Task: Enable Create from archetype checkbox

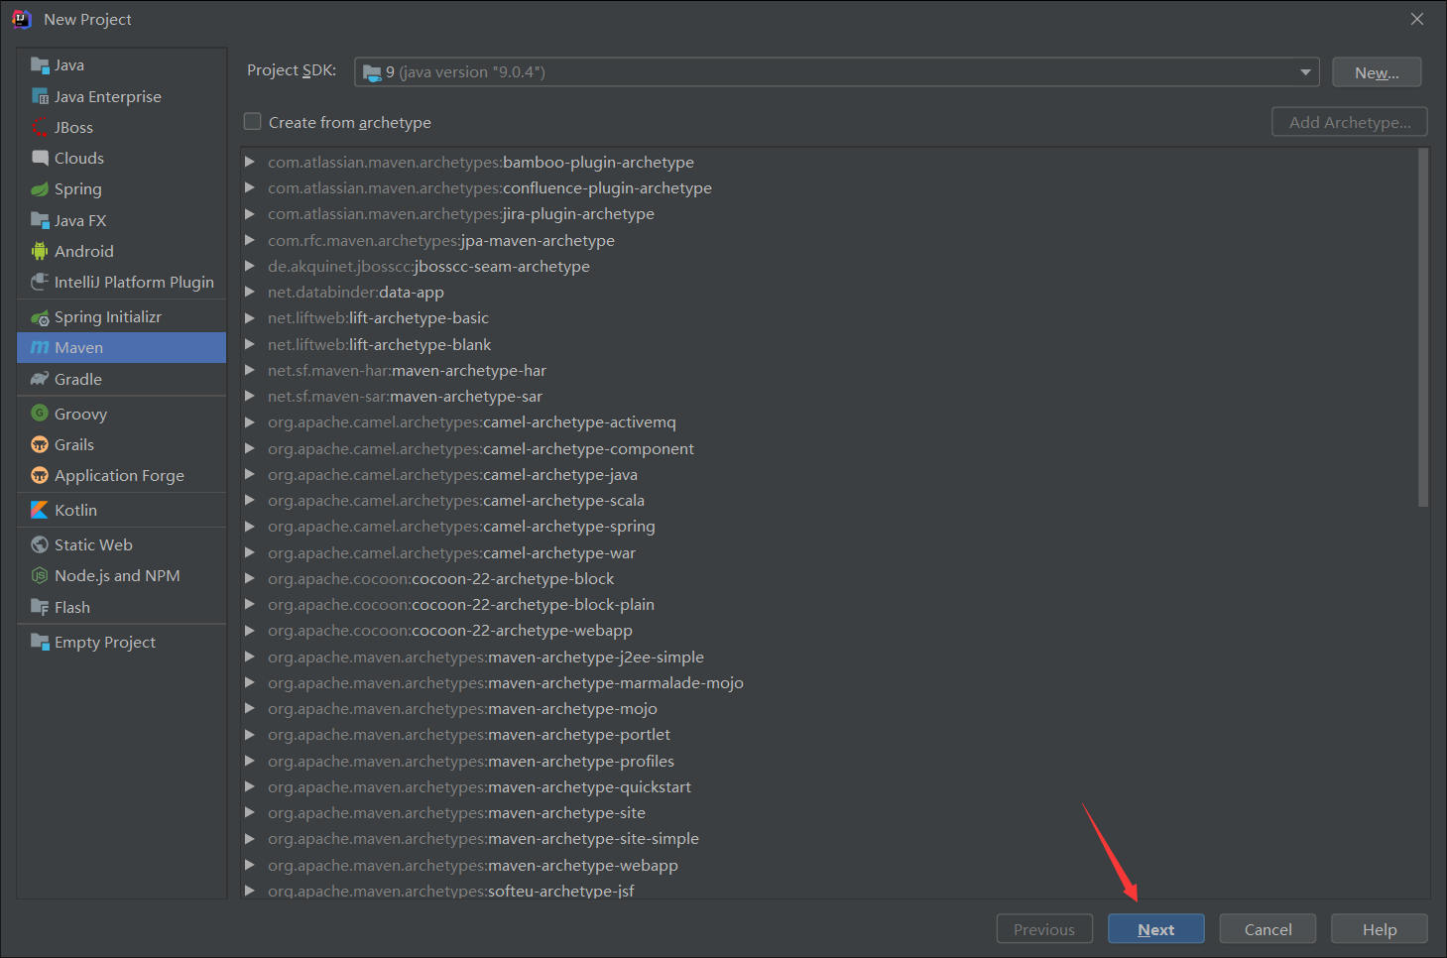Action: (253, 121)
